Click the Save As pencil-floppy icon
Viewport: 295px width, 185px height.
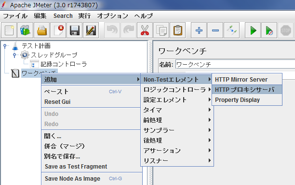point(91,30)
